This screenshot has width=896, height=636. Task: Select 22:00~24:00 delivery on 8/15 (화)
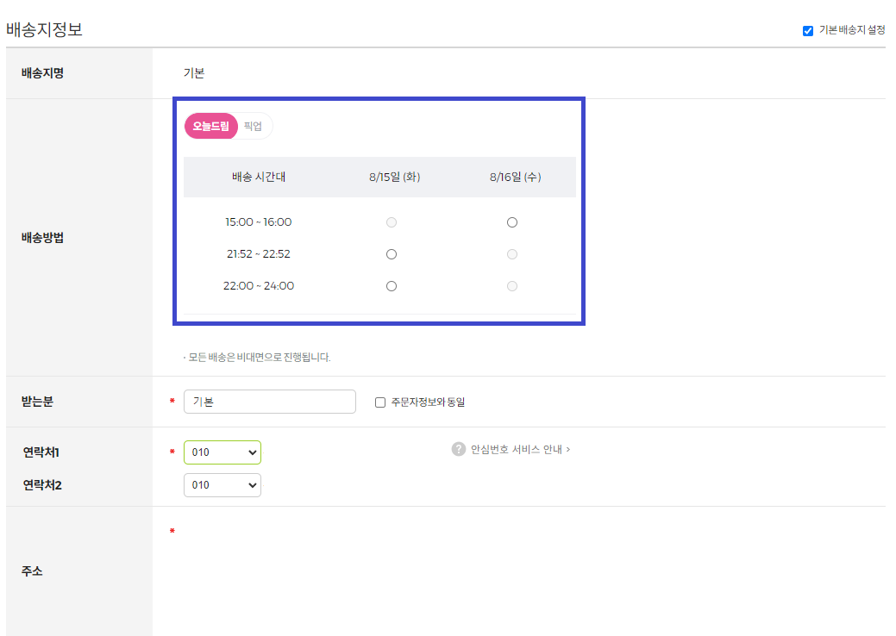pyautogui.click(x=392, y=285)
